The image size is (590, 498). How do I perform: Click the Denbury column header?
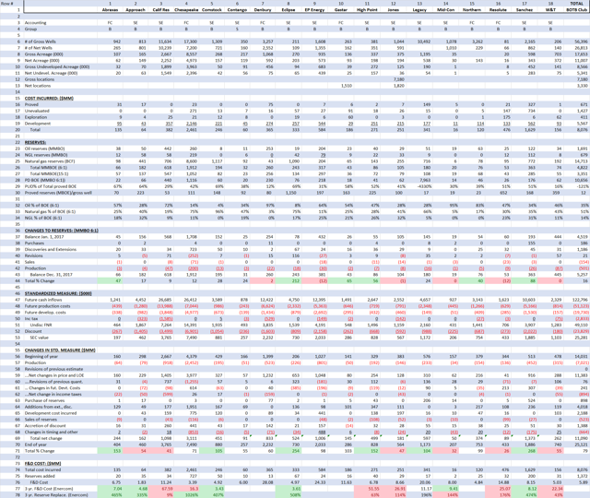263,10
